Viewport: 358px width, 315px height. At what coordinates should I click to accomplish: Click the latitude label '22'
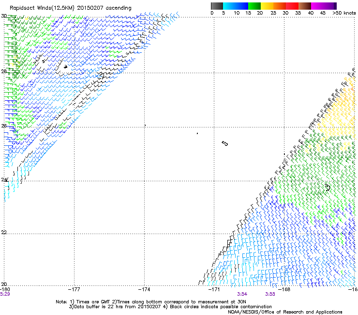(4, 232)
